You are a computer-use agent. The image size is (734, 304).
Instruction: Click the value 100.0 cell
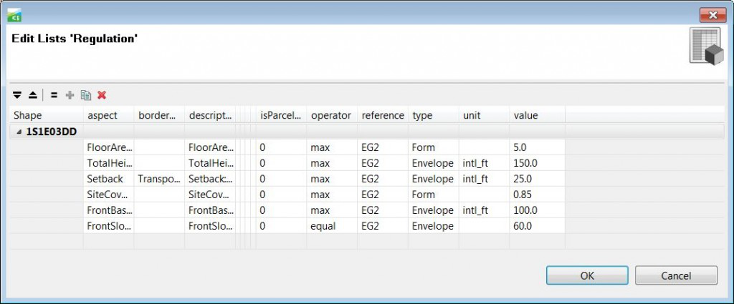537,210
